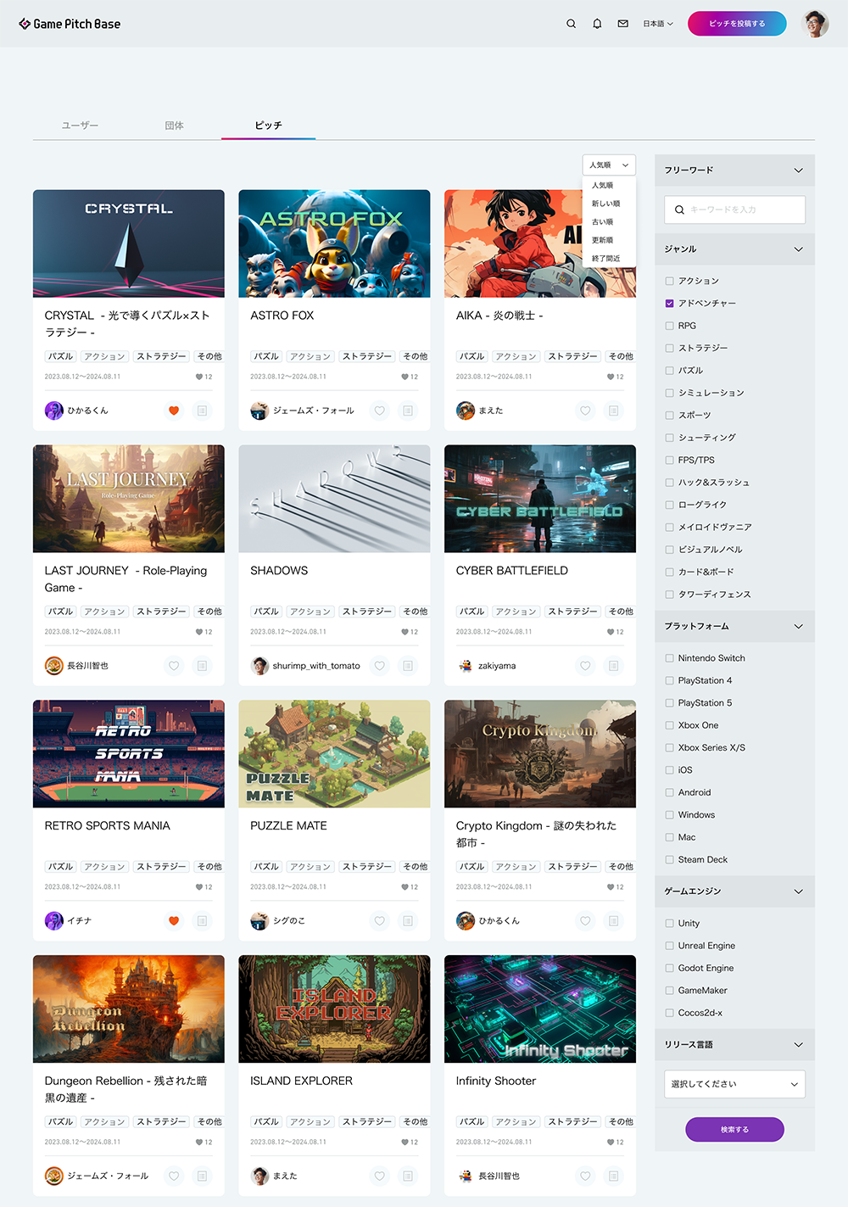Viewport: 848px width, 1207px height.
Task: Switch to the ユーザー tab
Action: tap(80, 126)
